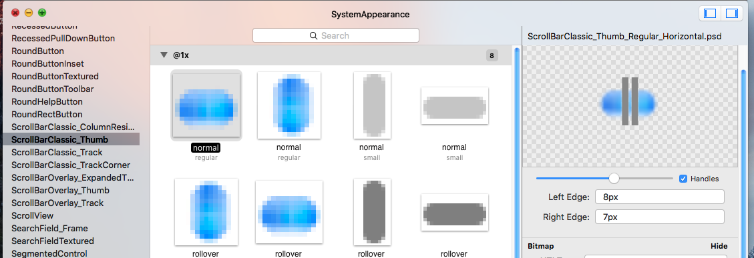Select SearchFieldTextured in the sidebar
Viewport: 754px width, 258px height.
click(52, 241)
